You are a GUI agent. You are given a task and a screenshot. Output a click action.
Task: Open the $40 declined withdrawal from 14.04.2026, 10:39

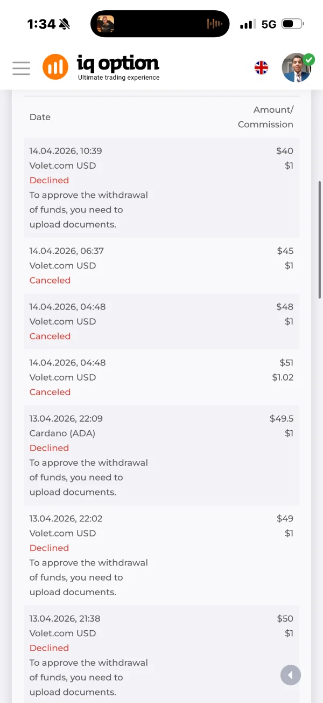coord(161,187)
